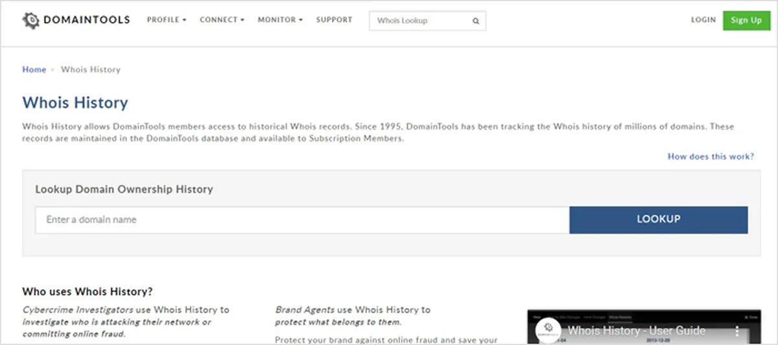The height and width of the screenshot is (345, 778).
Task: Click Lookup Domain Ownership History label
Action: pyautogui.click(x=124, y=190)
